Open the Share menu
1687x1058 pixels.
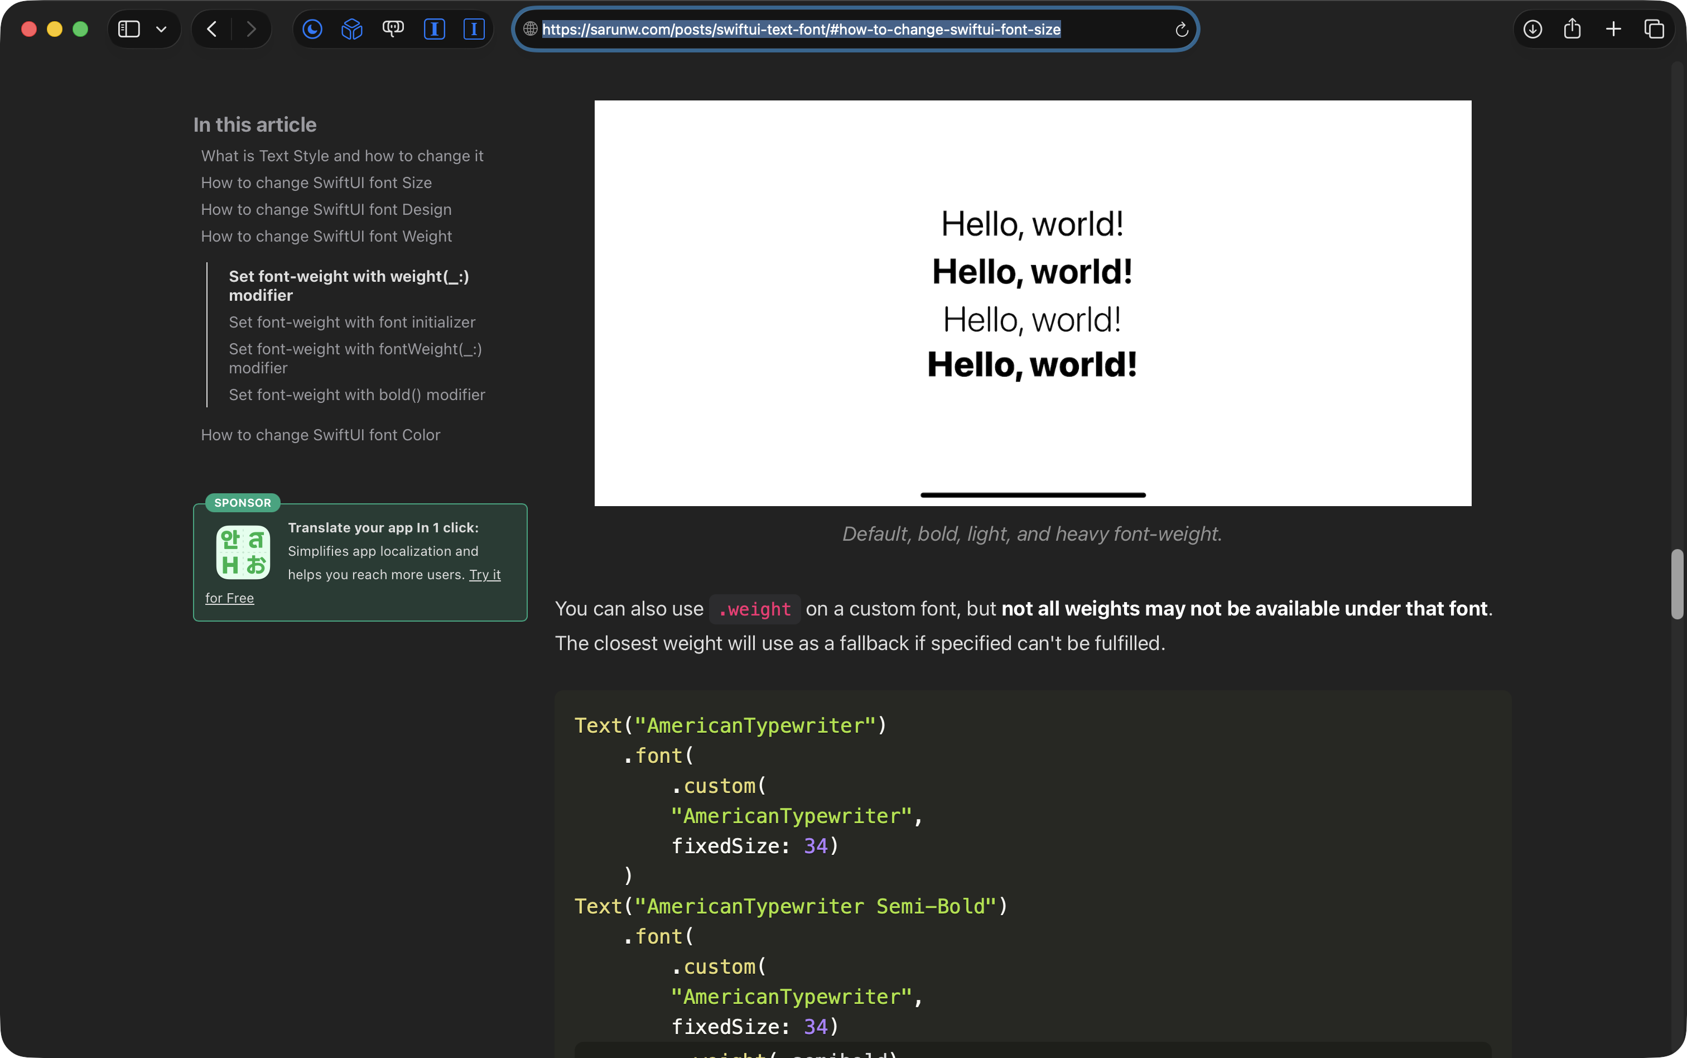point(1572,28)
